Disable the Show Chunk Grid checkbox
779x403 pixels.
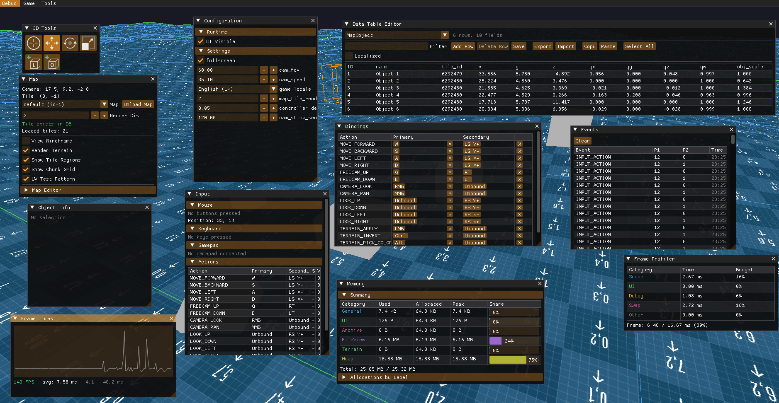[26, 169]
